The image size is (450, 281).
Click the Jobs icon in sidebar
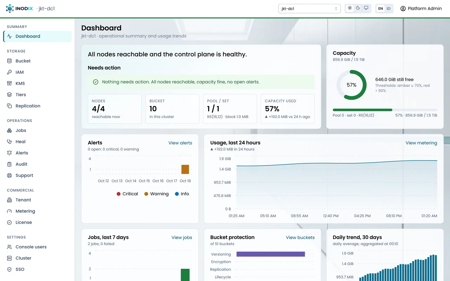(x=9, y=130)
